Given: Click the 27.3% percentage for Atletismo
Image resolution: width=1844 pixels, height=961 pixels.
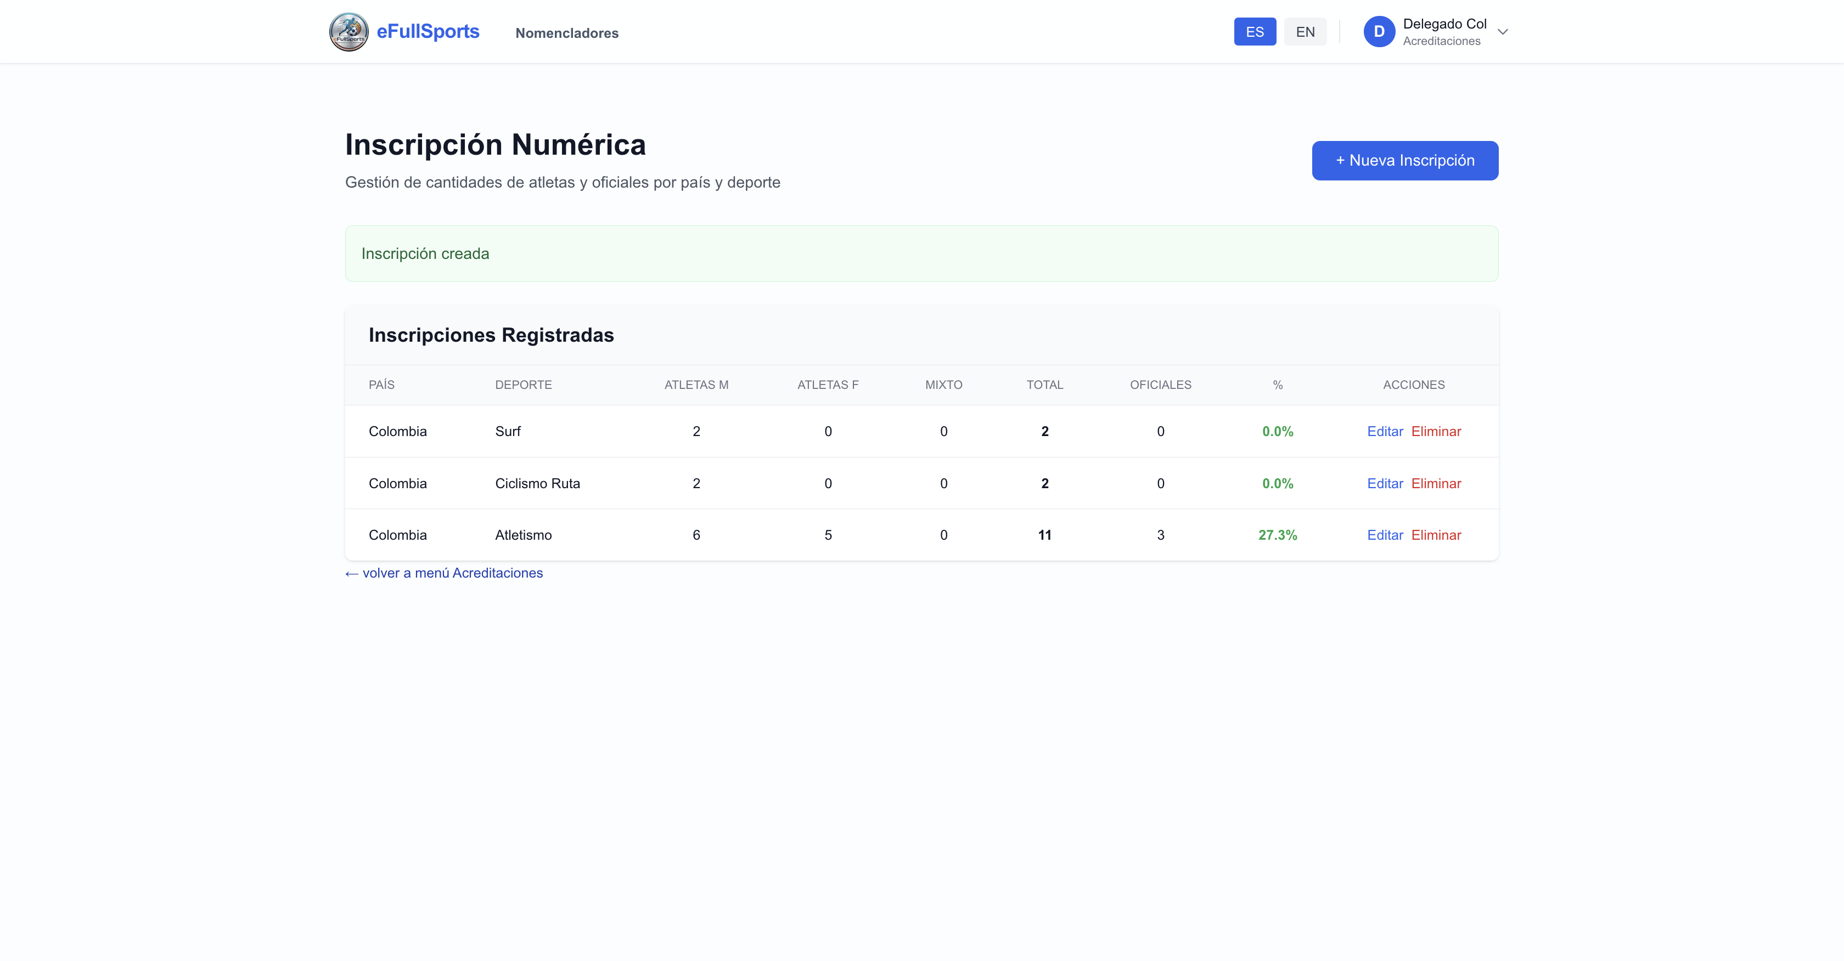Looking at the screenshot, I should 1277,535.
